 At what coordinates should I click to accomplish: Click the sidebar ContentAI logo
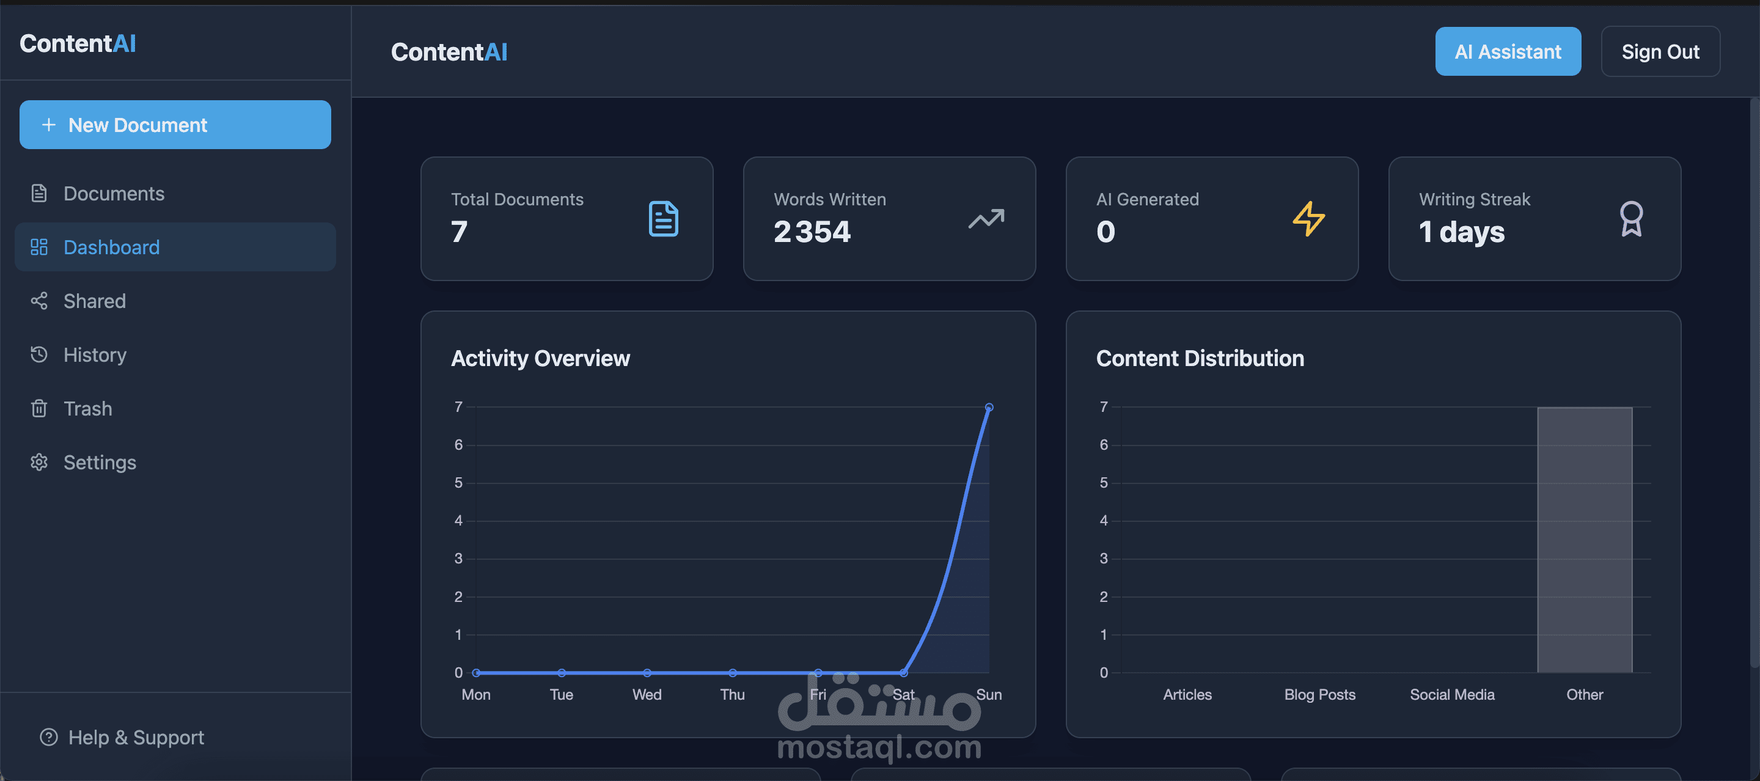click(77, 43)
